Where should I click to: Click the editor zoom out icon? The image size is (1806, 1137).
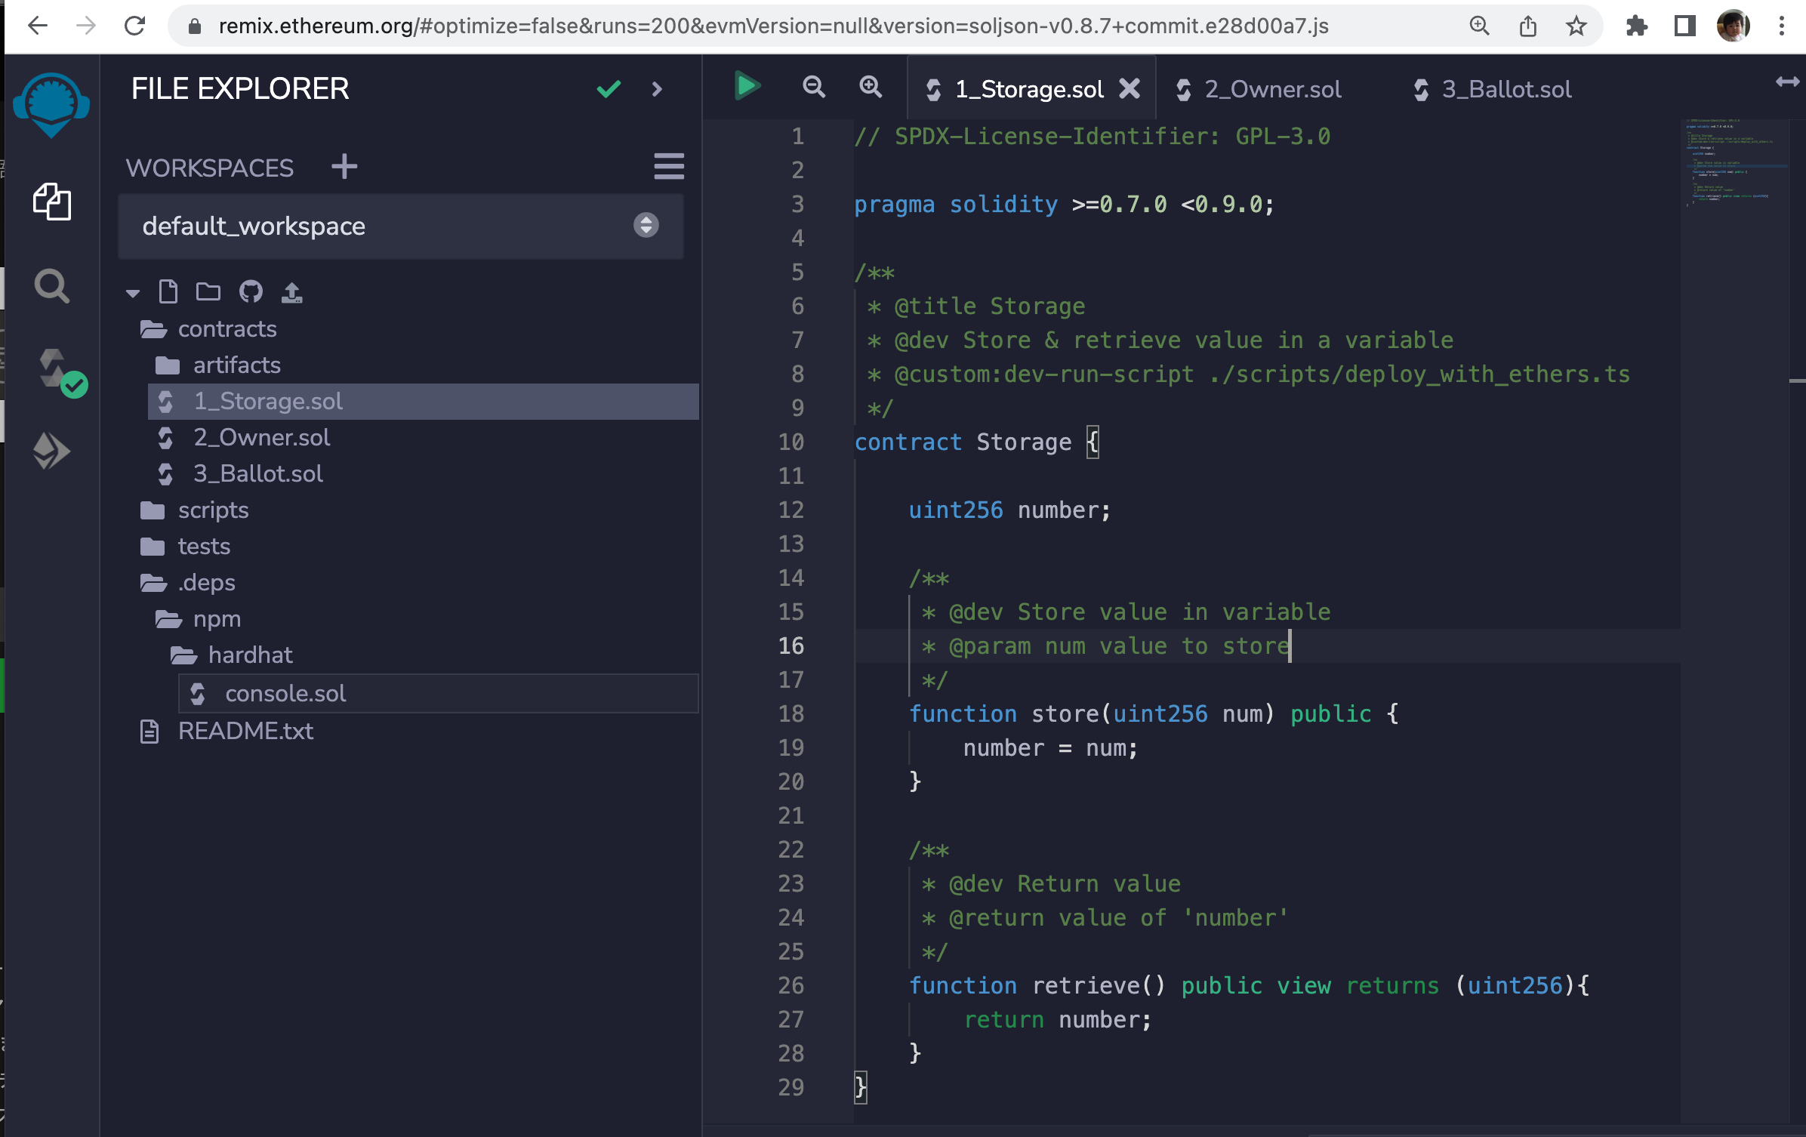point(813,88)
